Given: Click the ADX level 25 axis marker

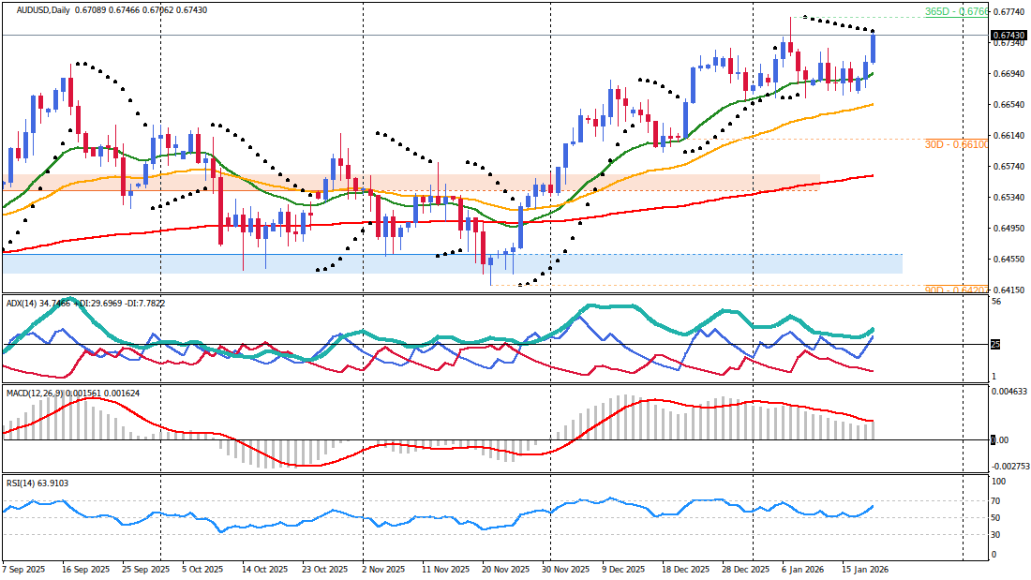Looking at the screenshot, I should tap(995, 344).
